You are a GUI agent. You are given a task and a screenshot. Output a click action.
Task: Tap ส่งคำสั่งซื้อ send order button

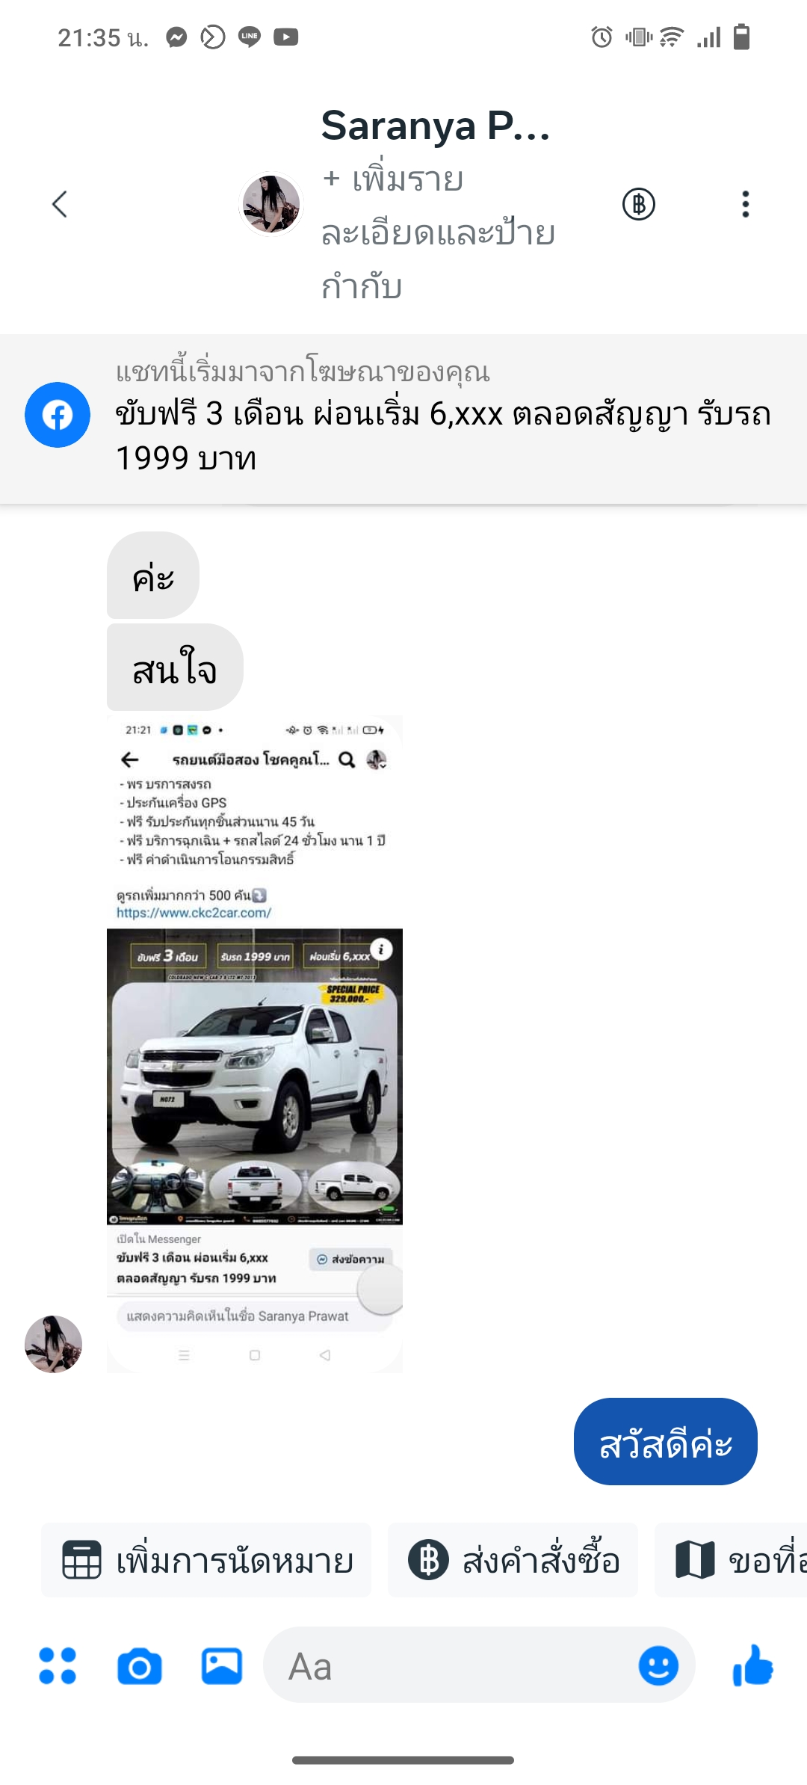point(513,1561)
